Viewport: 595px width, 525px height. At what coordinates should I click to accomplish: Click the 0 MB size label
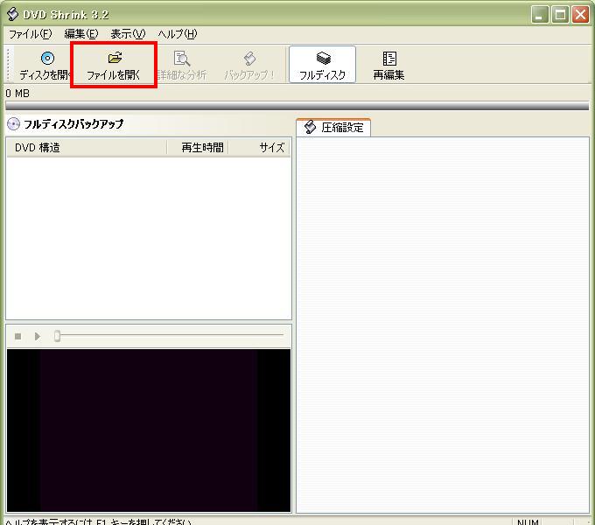pos(17,94)
